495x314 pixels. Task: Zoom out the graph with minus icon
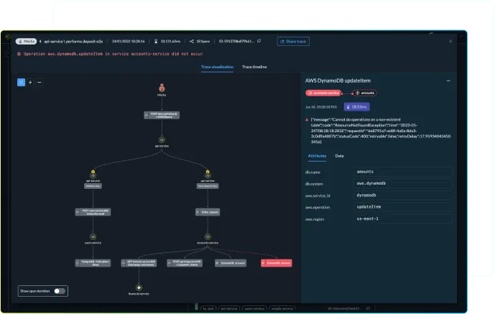(40, 83)
